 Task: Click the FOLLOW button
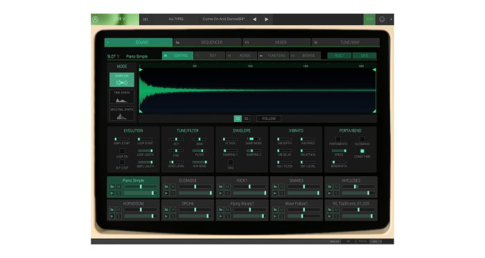(269, 119)
